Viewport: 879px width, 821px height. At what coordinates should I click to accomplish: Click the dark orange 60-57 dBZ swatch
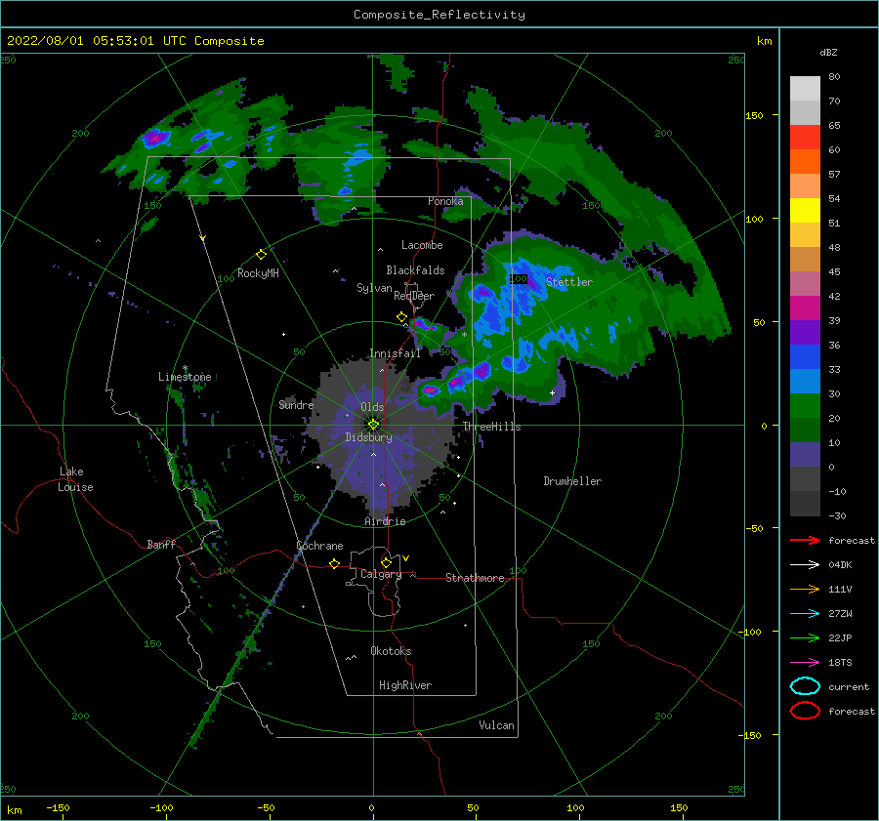point(805,161)
